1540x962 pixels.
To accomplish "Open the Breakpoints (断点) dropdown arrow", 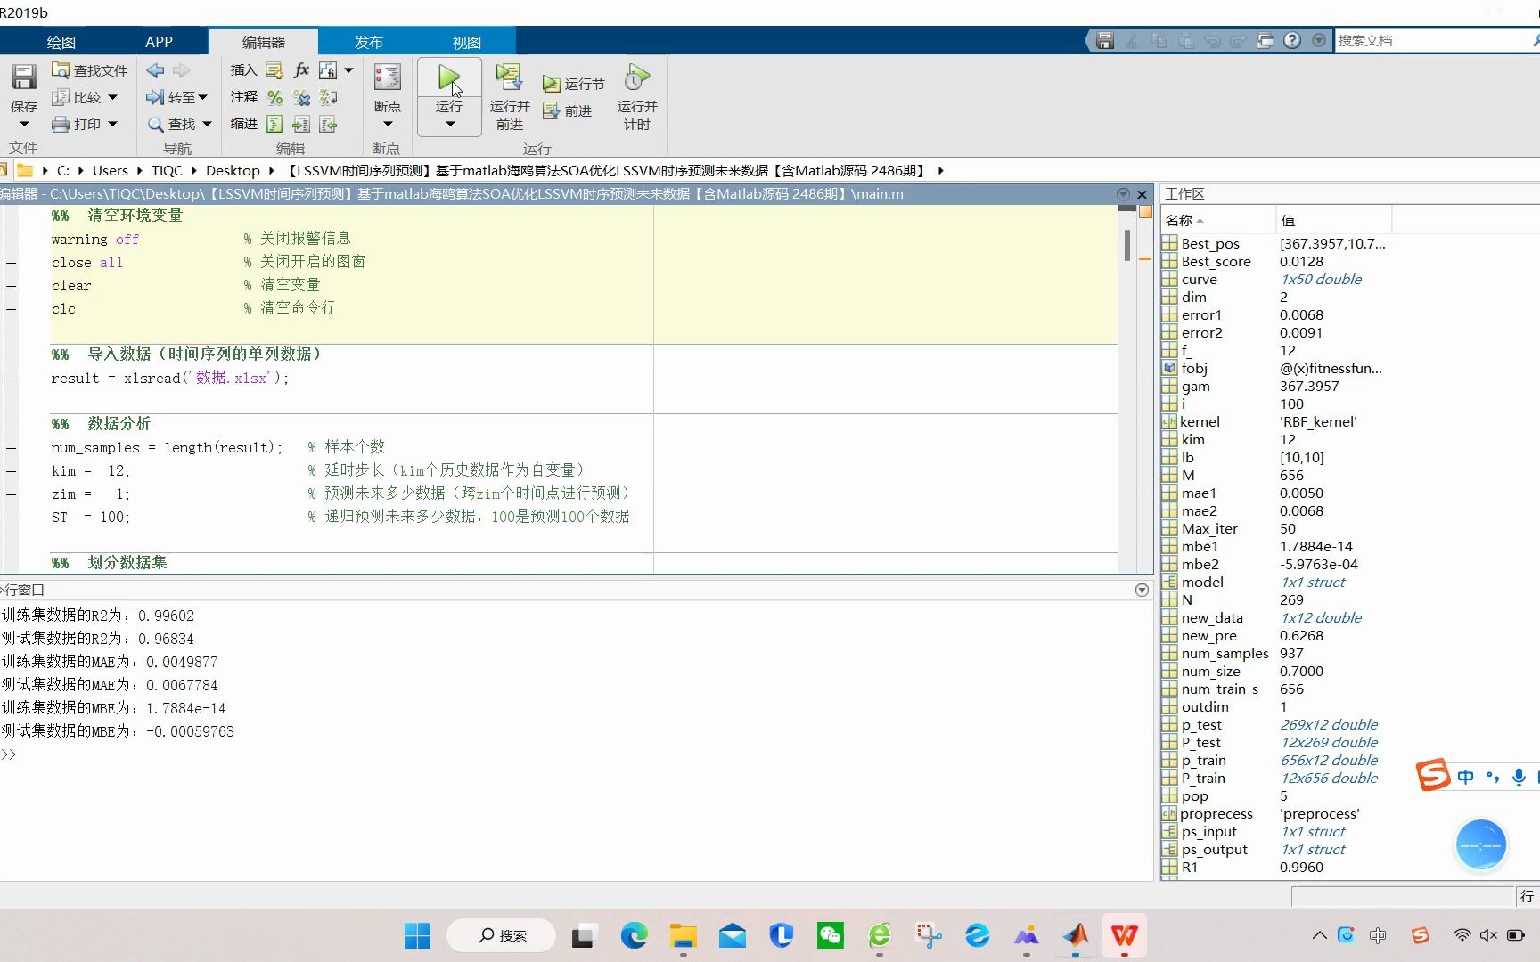I will (388, 124).
